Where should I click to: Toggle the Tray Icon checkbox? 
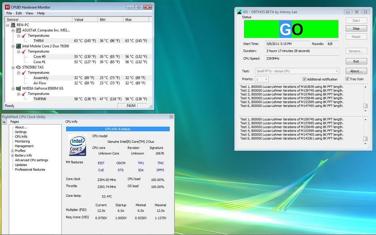347,79
